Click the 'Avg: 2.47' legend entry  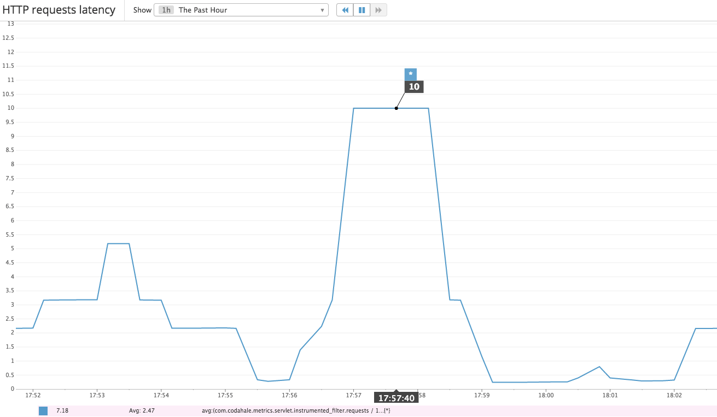(142, 410)
